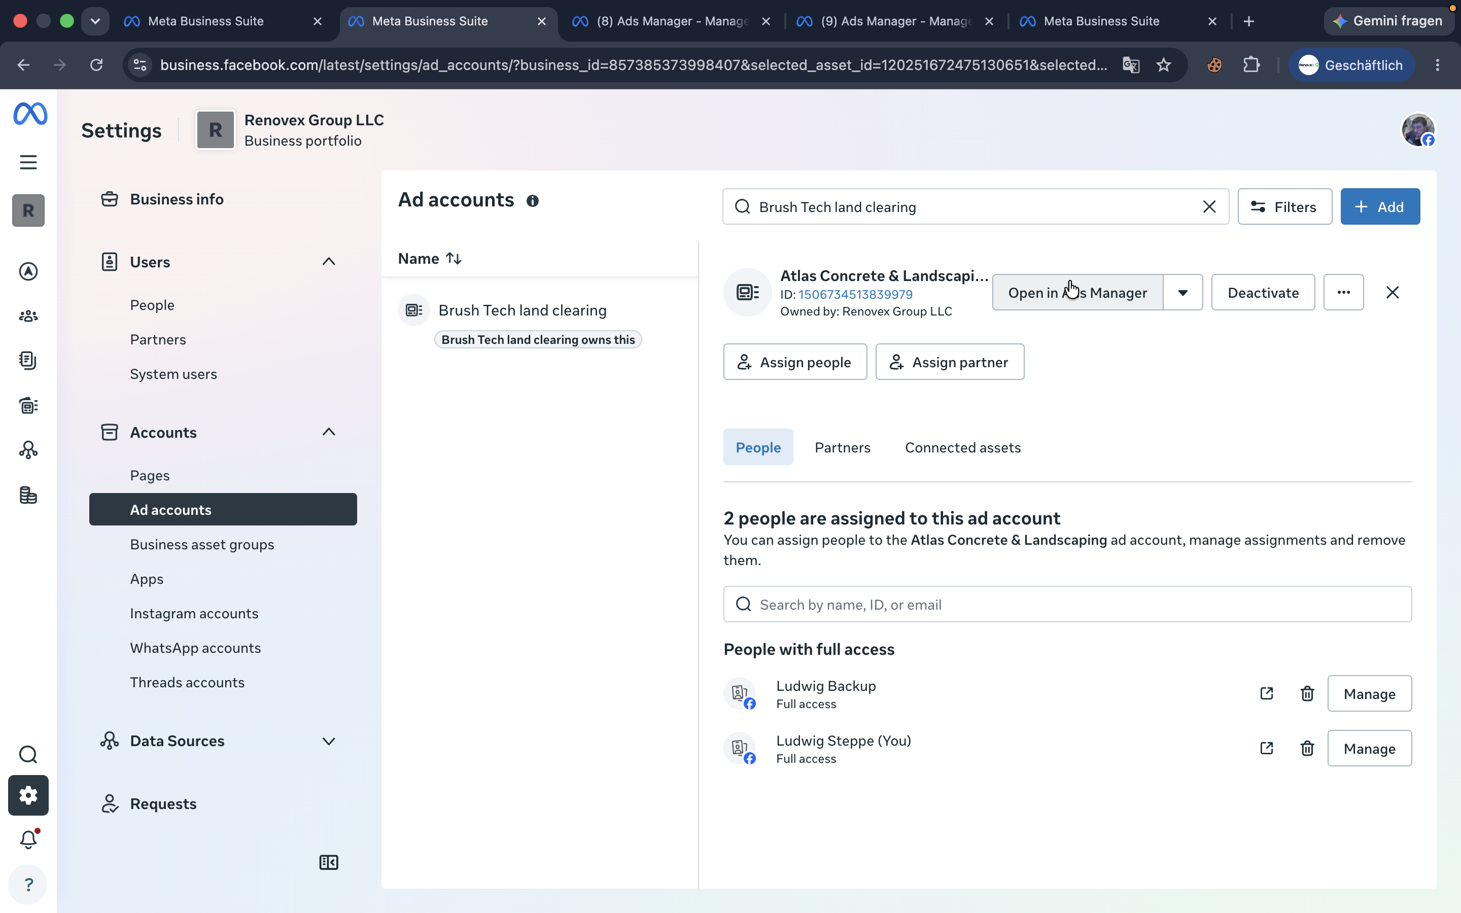Open WhatsApp accounts settings
1461x913 pixels.
click(196, 647)
